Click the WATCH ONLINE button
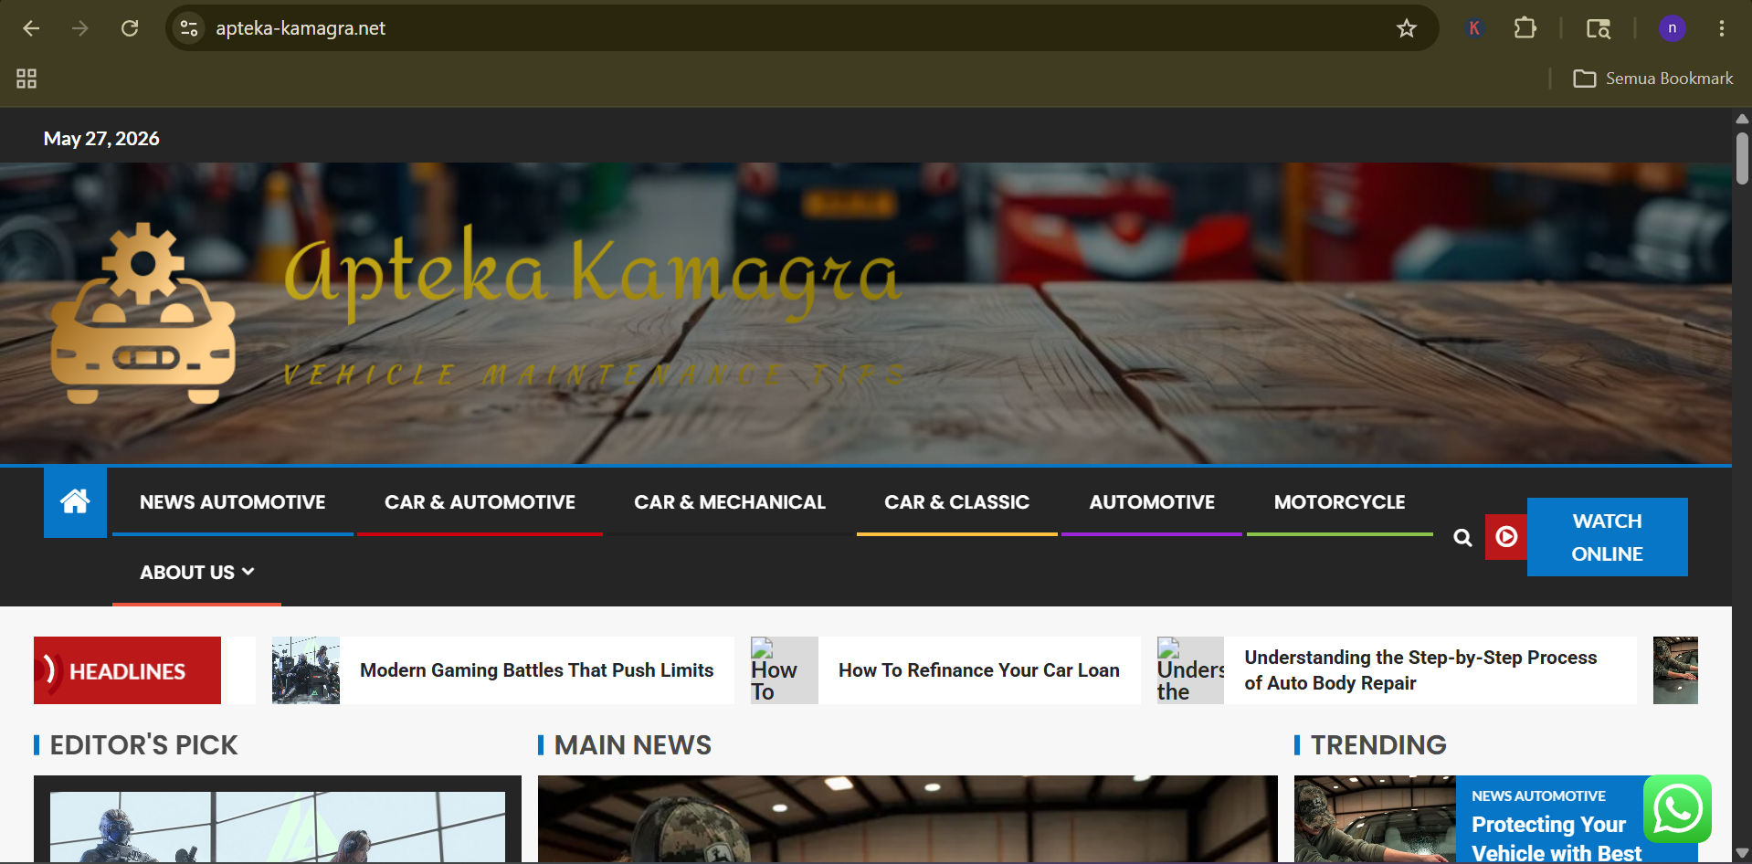Screen dimensions: 1752x864 (1607, 537)
